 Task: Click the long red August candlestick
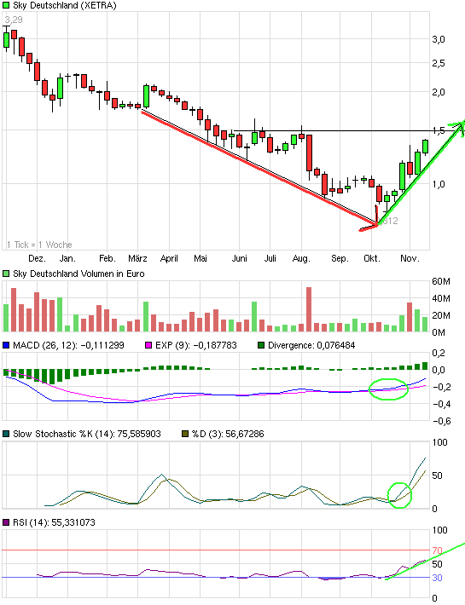coord(309,153)
